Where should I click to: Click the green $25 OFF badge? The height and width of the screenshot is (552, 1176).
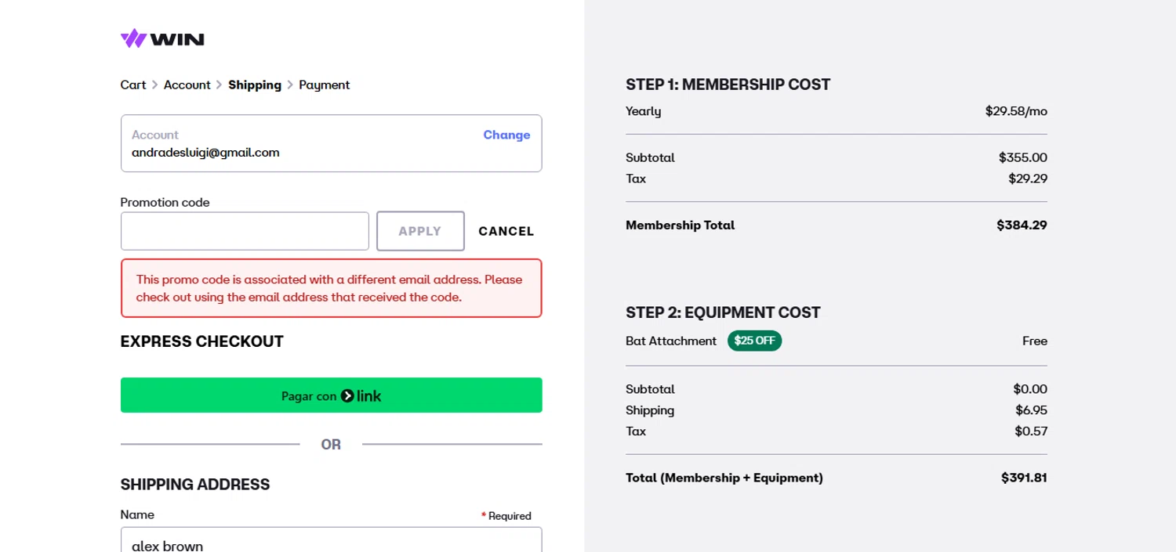[x=754, y=341]
